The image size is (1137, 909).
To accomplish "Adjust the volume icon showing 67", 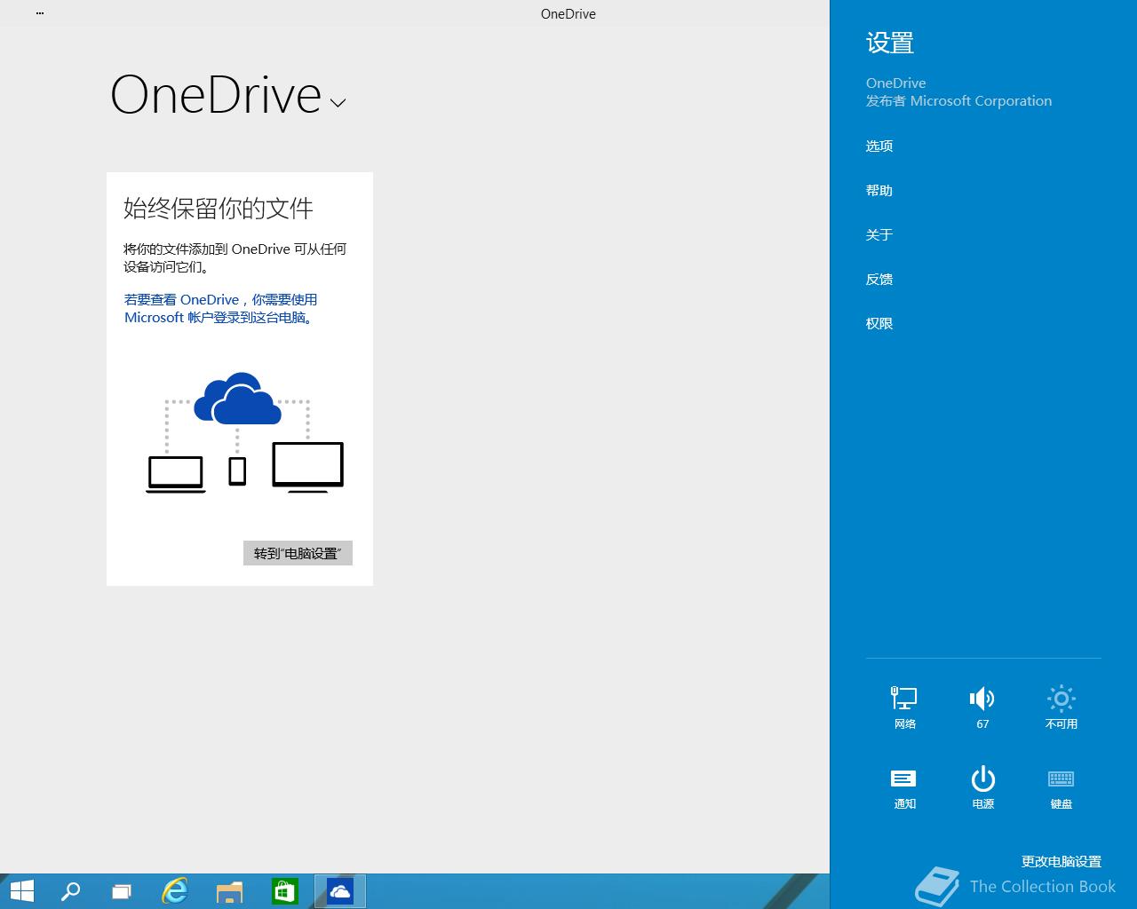I will coord(982,707).
